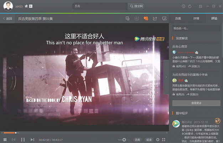Click the 搜全网 search button
Image resolution: width=223 pixels, height=143 pixels.
coord(137,6)
